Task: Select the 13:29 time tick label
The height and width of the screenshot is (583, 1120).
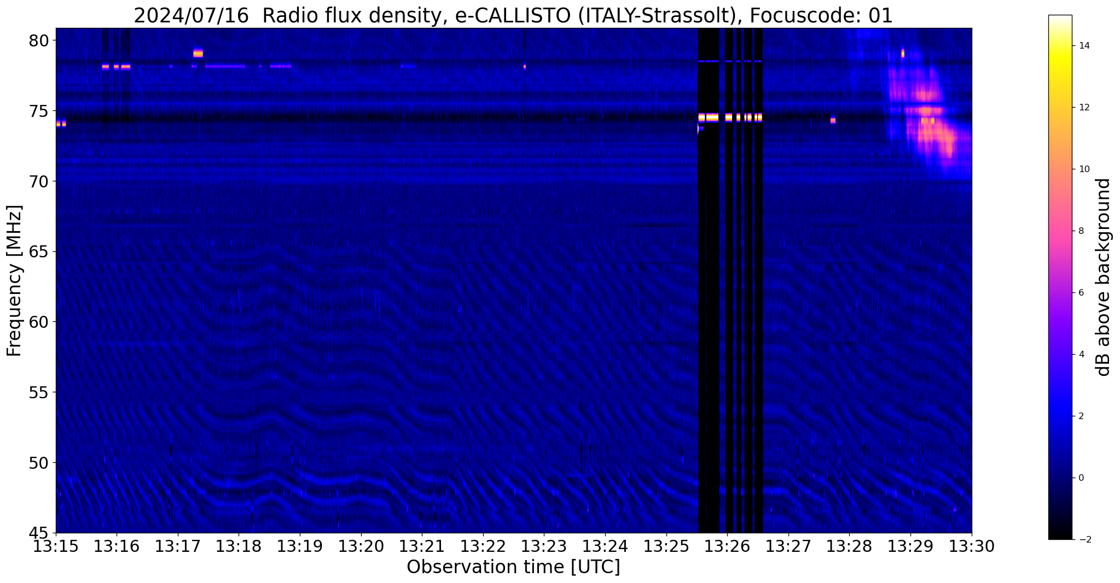Action: [910, 546]
